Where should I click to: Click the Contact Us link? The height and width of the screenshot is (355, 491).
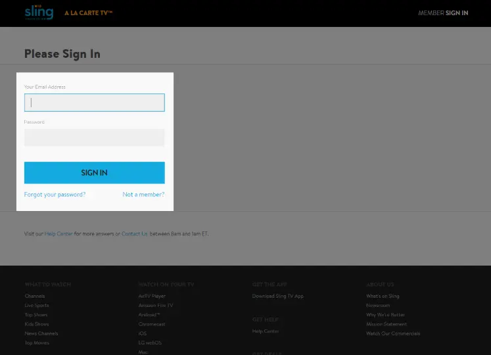(x=134, y=234)
